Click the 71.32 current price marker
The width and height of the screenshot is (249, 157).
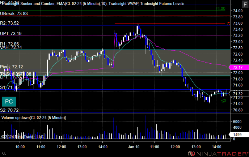pos(239,94)
